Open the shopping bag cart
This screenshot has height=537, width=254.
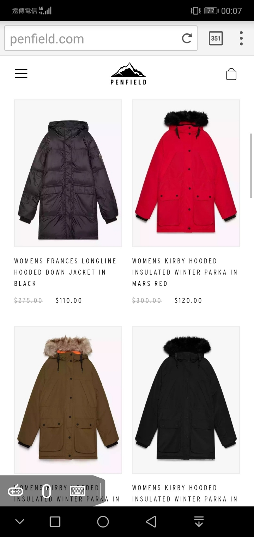(231, 74)
